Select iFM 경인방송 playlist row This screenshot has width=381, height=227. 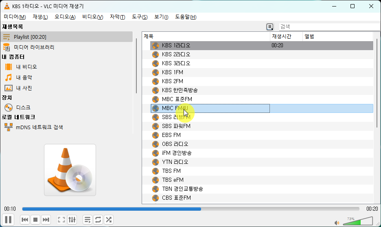tap(262, 153)
